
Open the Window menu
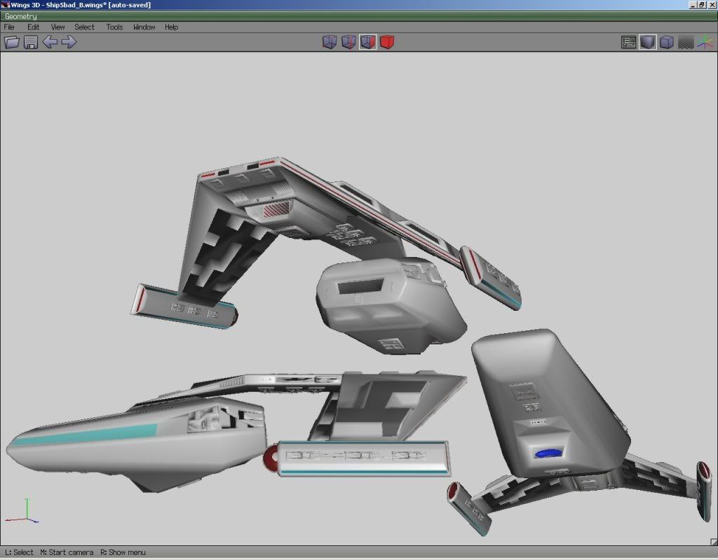144,27
